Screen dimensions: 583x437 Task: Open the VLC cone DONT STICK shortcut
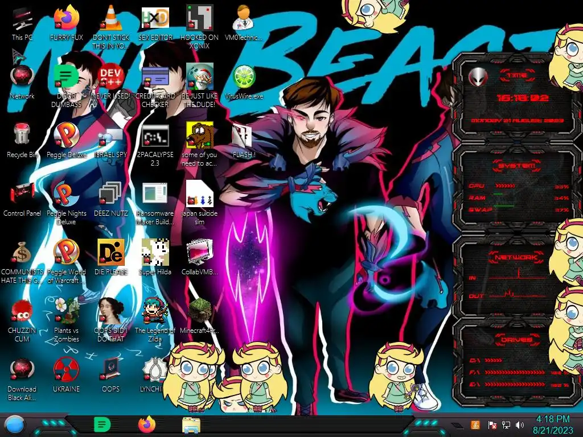click(111, 27)
